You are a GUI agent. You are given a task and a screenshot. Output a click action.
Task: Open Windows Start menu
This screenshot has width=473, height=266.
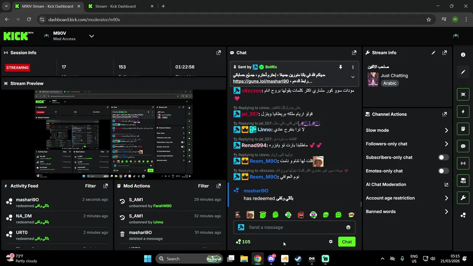pos(147,259)
